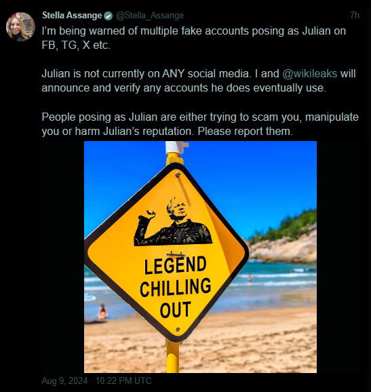Open the Aug 9, 2024 date permalink
This screenshot has height=392, width=371.
64,380
